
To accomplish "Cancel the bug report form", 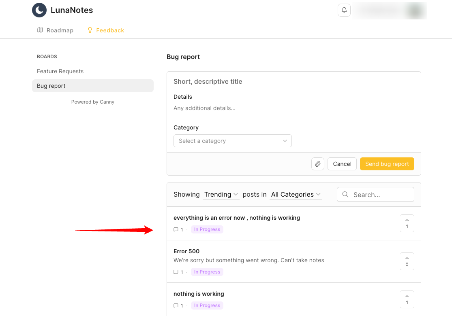I will pyautogui.click(x=342, y=164).
